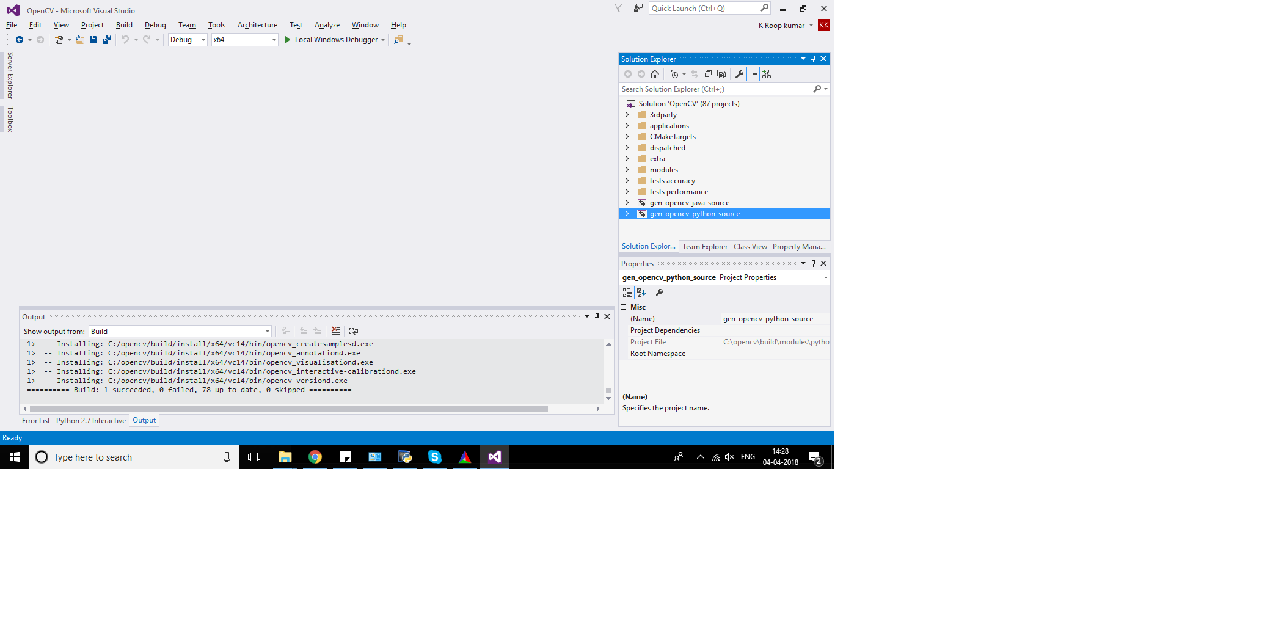Click the Save icon in toolbar

[93, 40]
